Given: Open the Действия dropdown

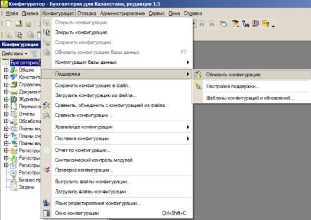Looking at the screenshot, I should (14, 54).
